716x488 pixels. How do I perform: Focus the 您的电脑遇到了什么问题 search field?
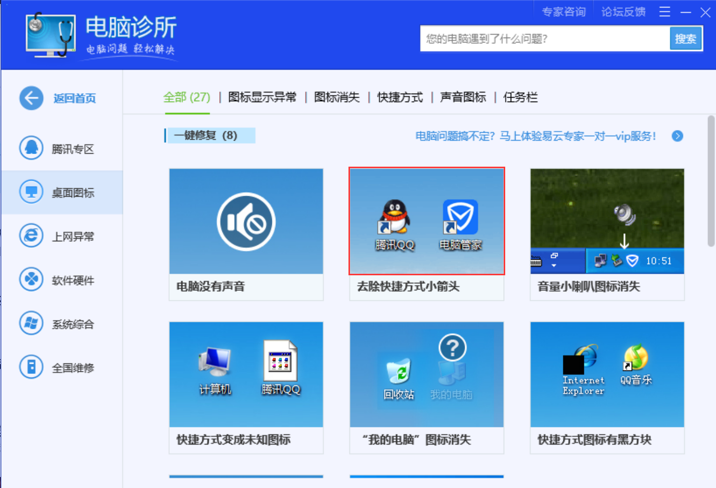tap(545, 39)
